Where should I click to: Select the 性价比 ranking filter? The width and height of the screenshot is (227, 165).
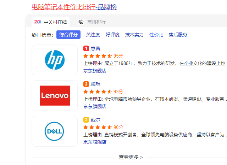(156, 35)
